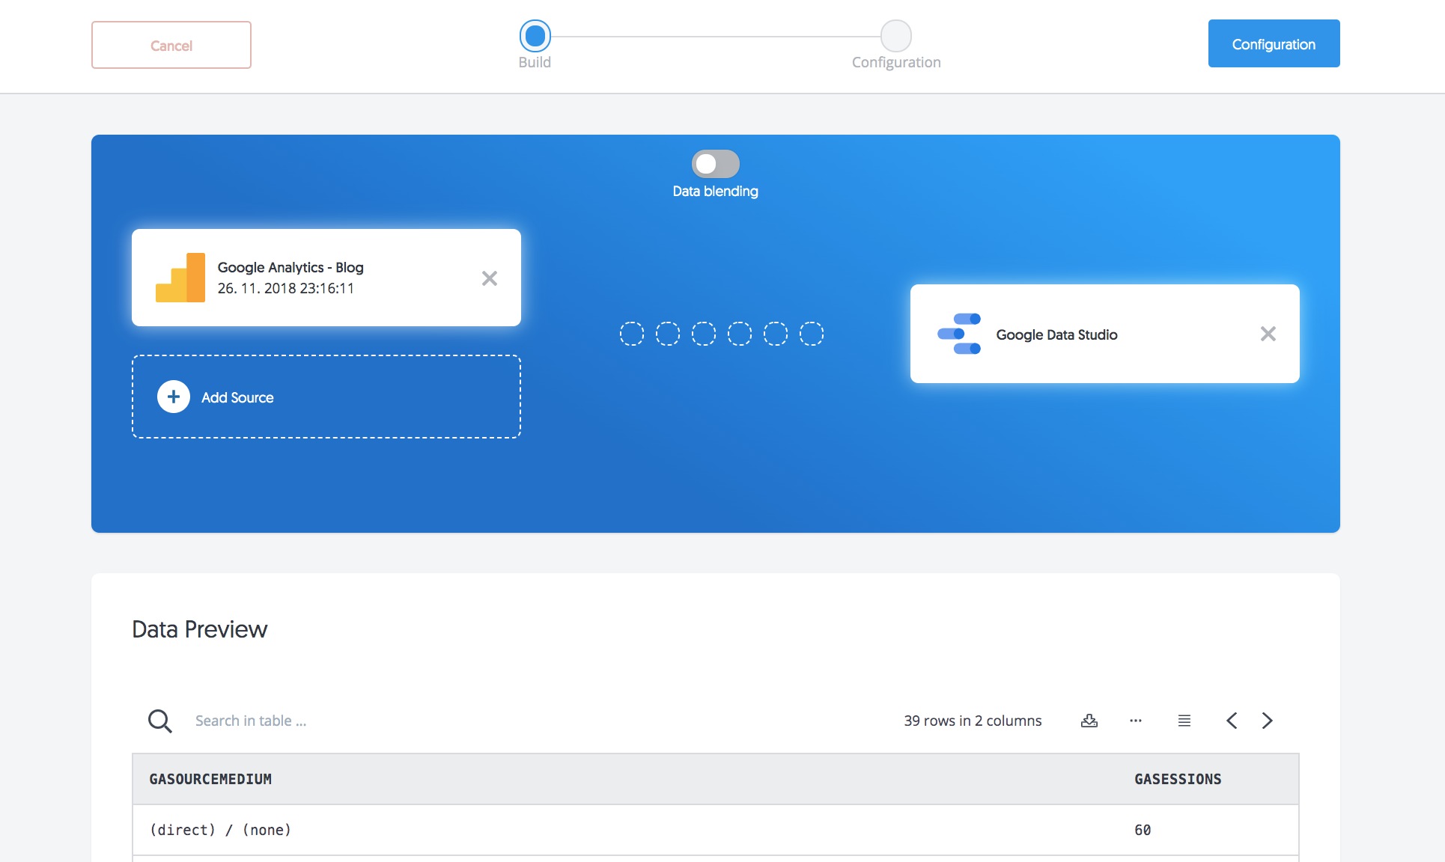The image size is (1445, 862).
Task: Click the 39 rows in 2 columns text
Action: pyautogui.click(x=973, y=721)
